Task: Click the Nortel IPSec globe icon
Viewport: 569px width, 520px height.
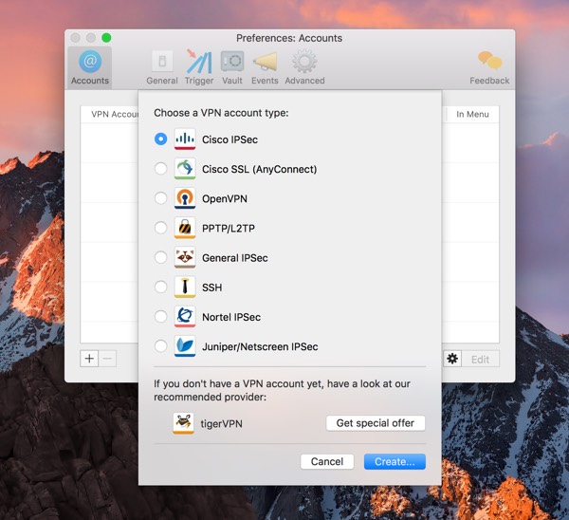Action: [x=185, y=317]
